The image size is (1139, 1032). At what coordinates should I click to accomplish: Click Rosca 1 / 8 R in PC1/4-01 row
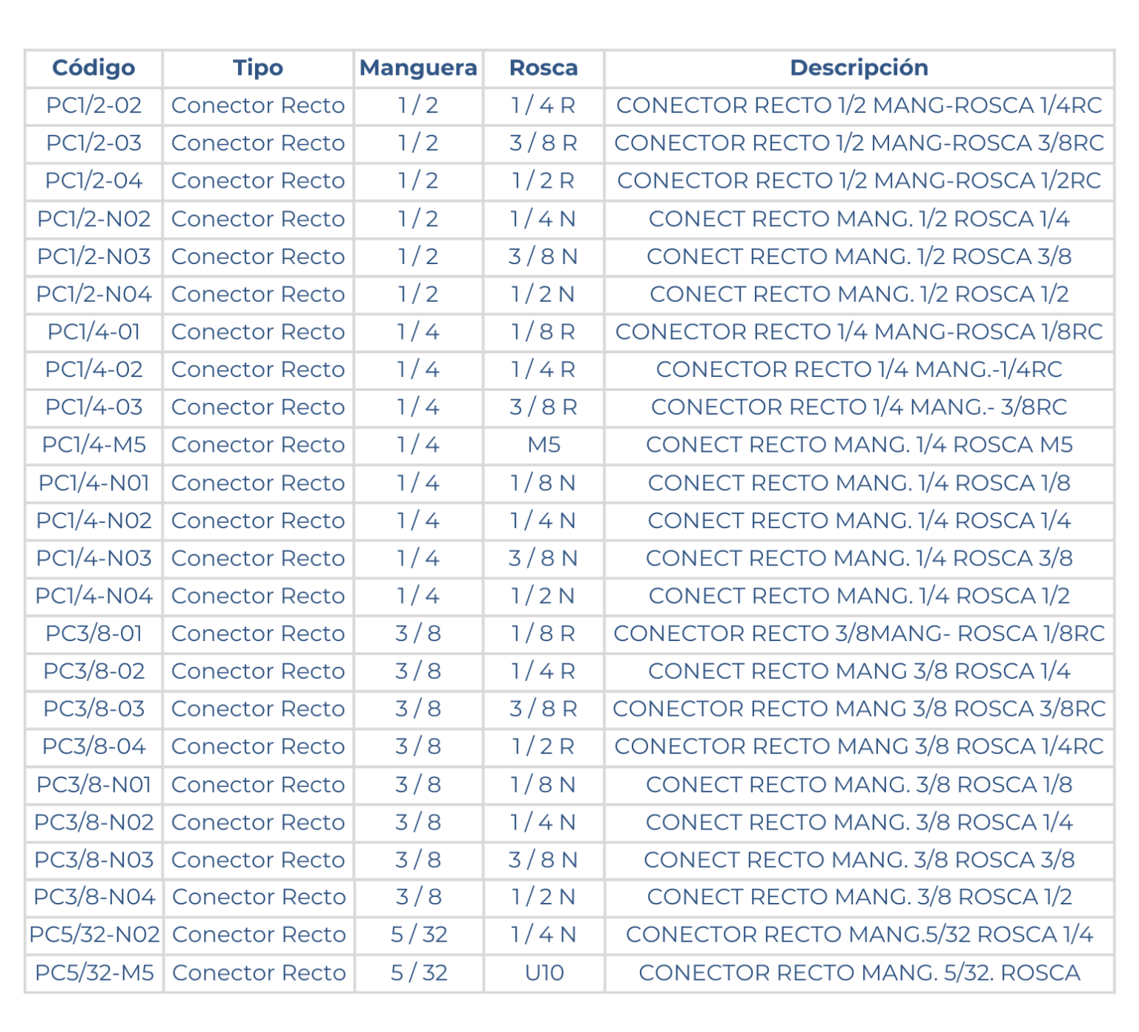click(x=544, y=332)
